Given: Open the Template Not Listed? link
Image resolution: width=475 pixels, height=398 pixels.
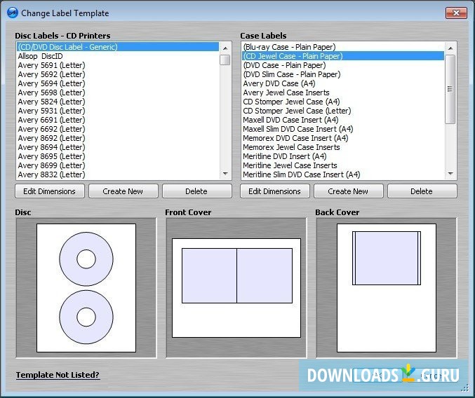Looking at the screenshot, I should (58, 375).
